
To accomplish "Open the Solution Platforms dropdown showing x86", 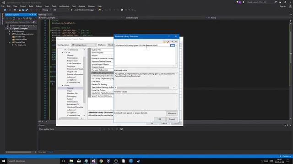I will click(x=61, y=10).
